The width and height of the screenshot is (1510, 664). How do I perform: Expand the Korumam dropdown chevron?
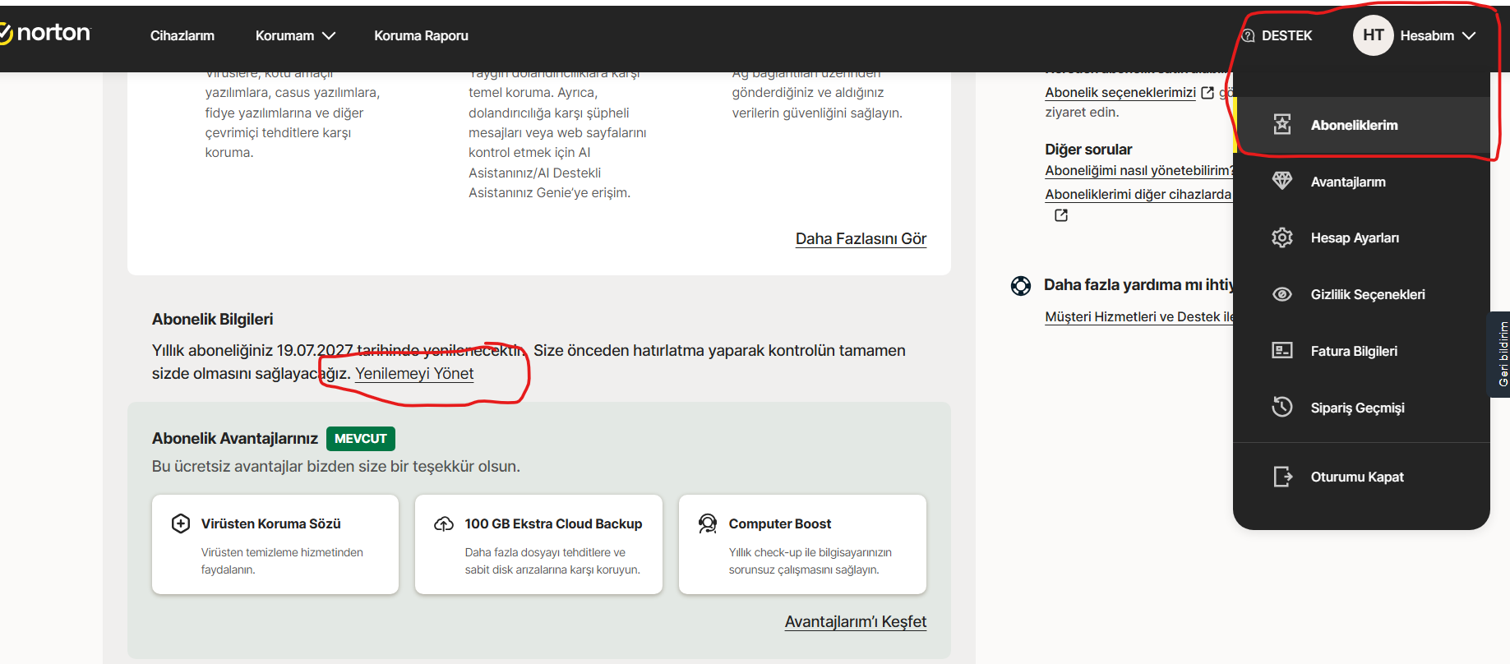click(x=329, y=36)
